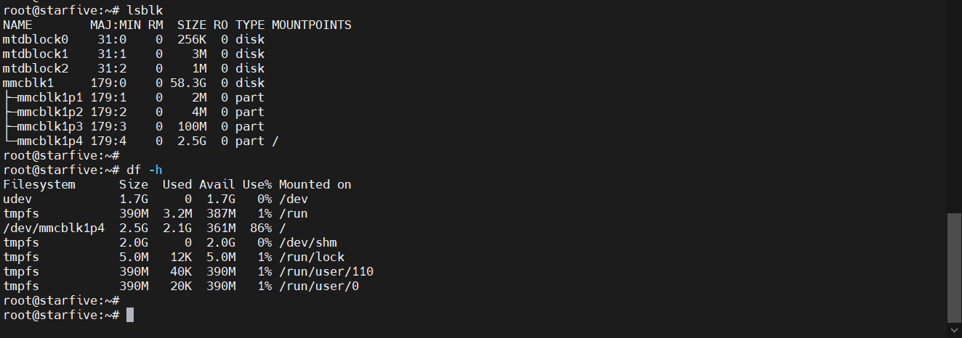
Task: Click the mmcblk1p3 partition entry
Action: coord(50,126)
